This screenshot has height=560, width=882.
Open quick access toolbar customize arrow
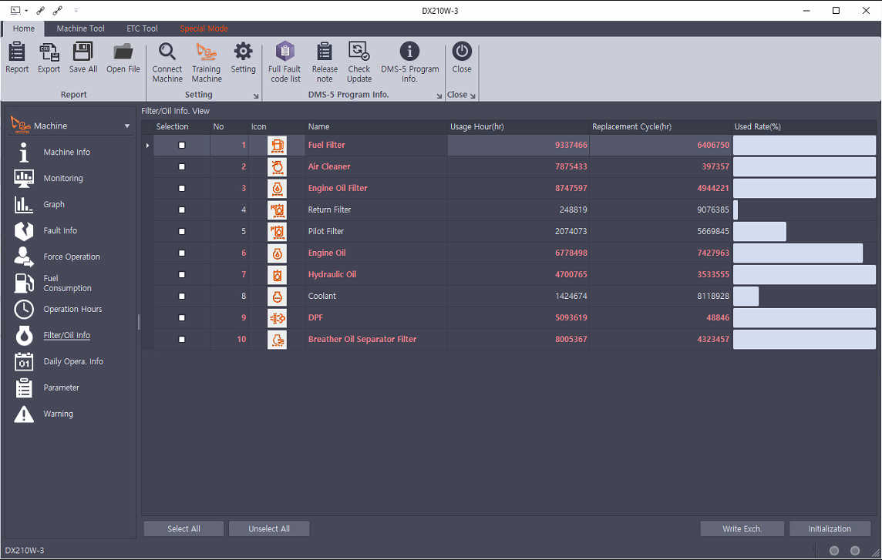(x=76, y=10)
